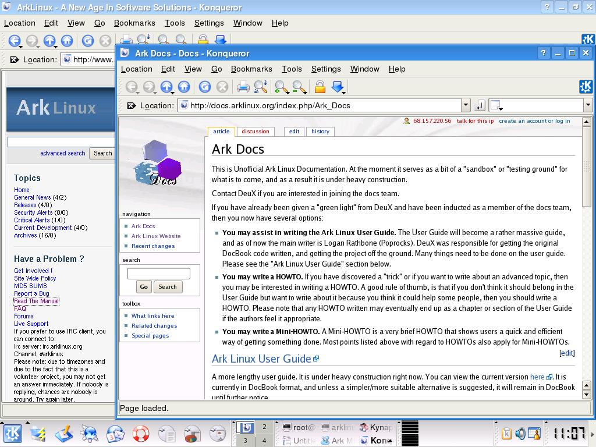Open What links here toolbox link
Viewport: 596px width, 447px height.
click(x=152, y=316)
